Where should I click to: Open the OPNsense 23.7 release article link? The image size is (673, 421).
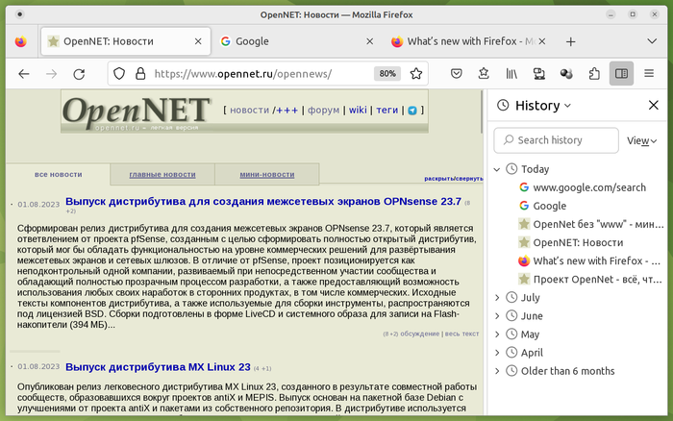(x=263, y=202)
